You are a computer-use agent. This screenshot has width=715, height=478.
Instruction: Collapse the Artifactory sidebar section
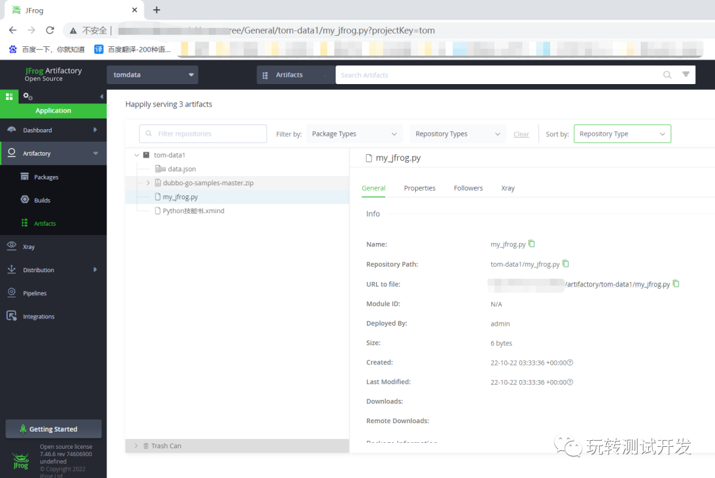pos(95,153)
